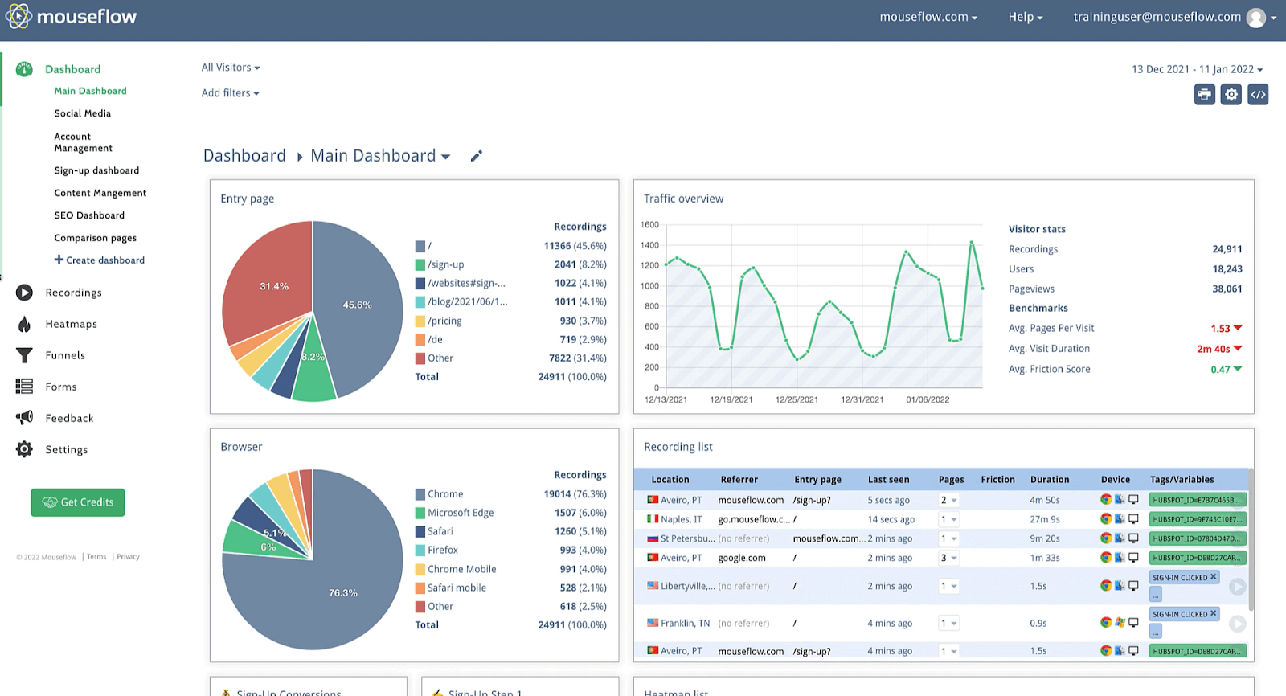The height and width of the screenshot is (696, 1286).
Task: Open the Heatmaps flame icon
Action: (x=24, y=324)
